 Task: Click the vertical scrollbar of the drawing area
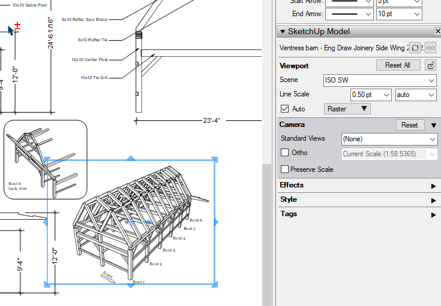(x=266, y=234)
